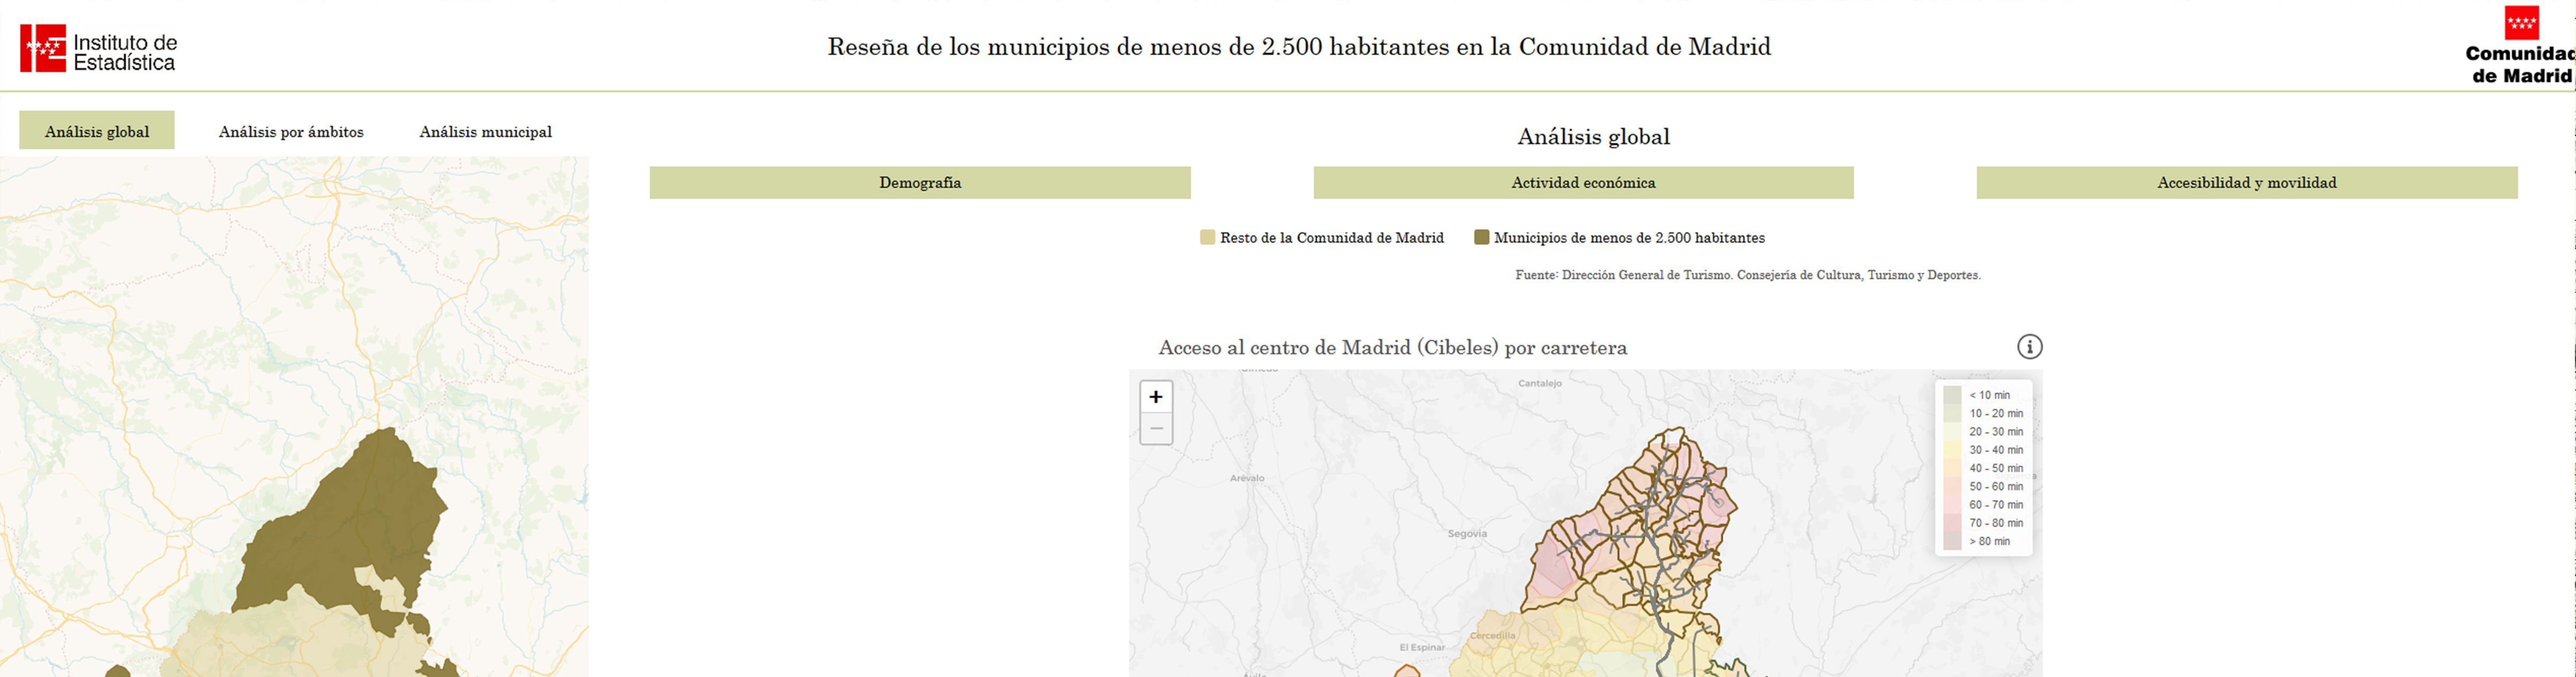Toggle Resto de la Comunidad de Madrid legend
This screenshot has height=677, width=2576.
point(1322,238)
